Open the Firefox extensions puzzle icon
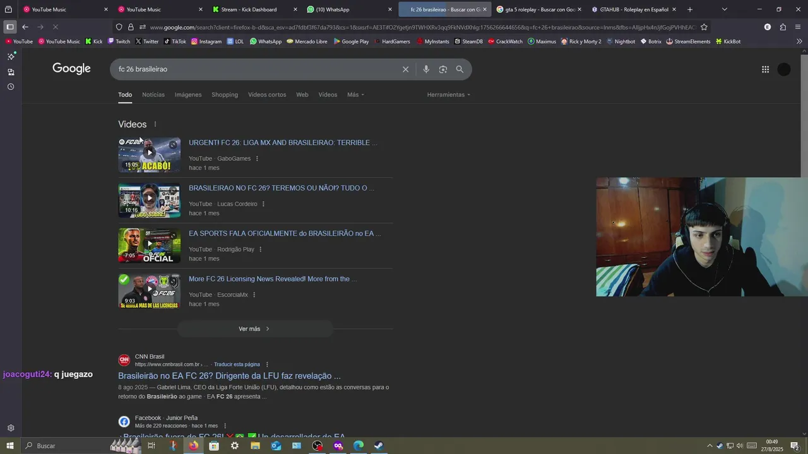 [x=783, y=27]
